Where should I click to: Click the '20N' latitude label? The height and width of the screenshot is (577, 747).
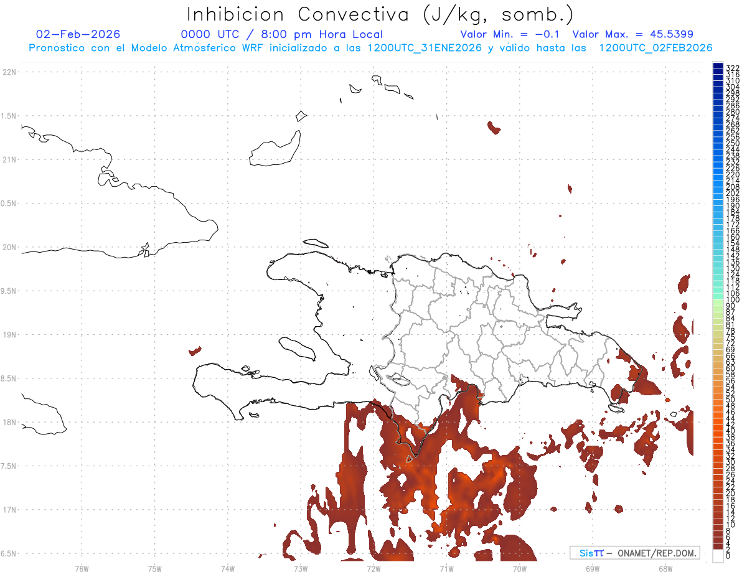(x=9, y=247)
